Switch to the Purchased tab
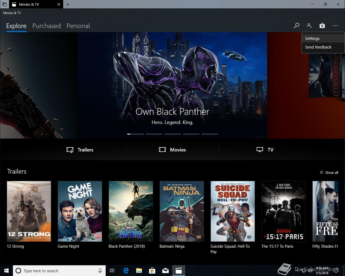Screen dimensions: 345x276 (47, 26)
